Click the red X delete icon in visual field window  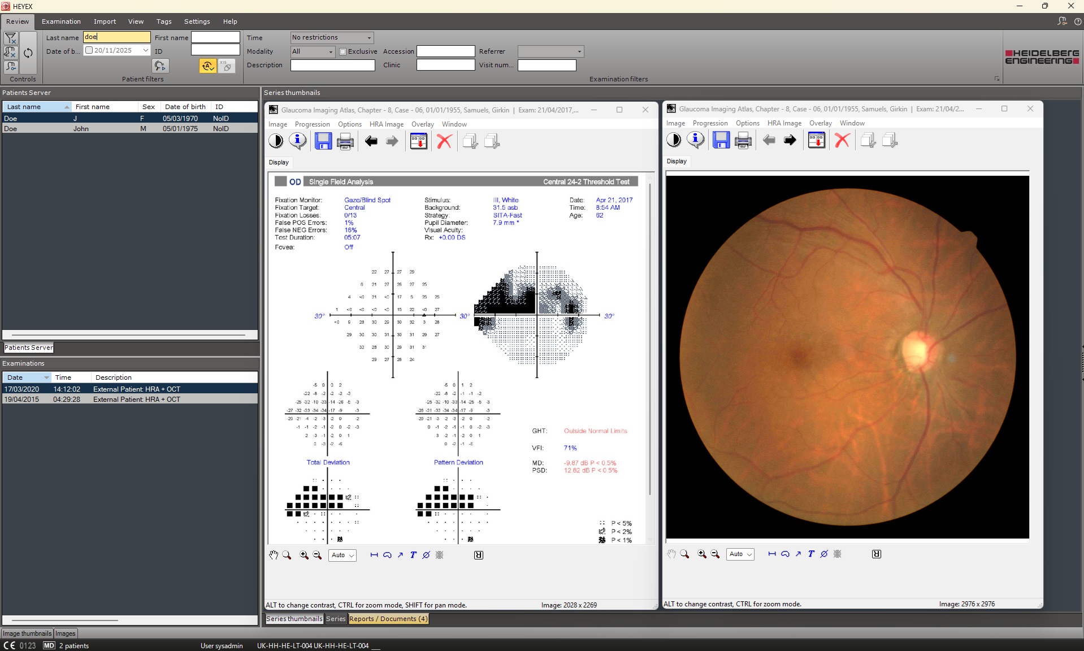(444, 141)
